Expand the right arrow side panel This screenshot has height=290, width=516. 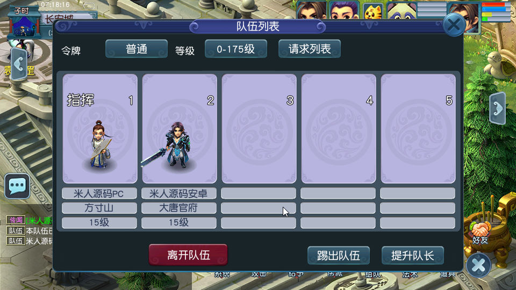497,108
